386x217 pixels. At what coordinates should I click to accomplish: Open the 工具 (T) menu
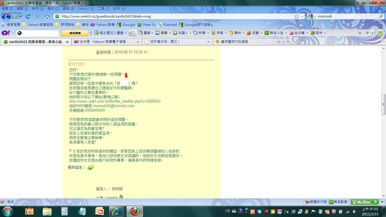(104, 9)
